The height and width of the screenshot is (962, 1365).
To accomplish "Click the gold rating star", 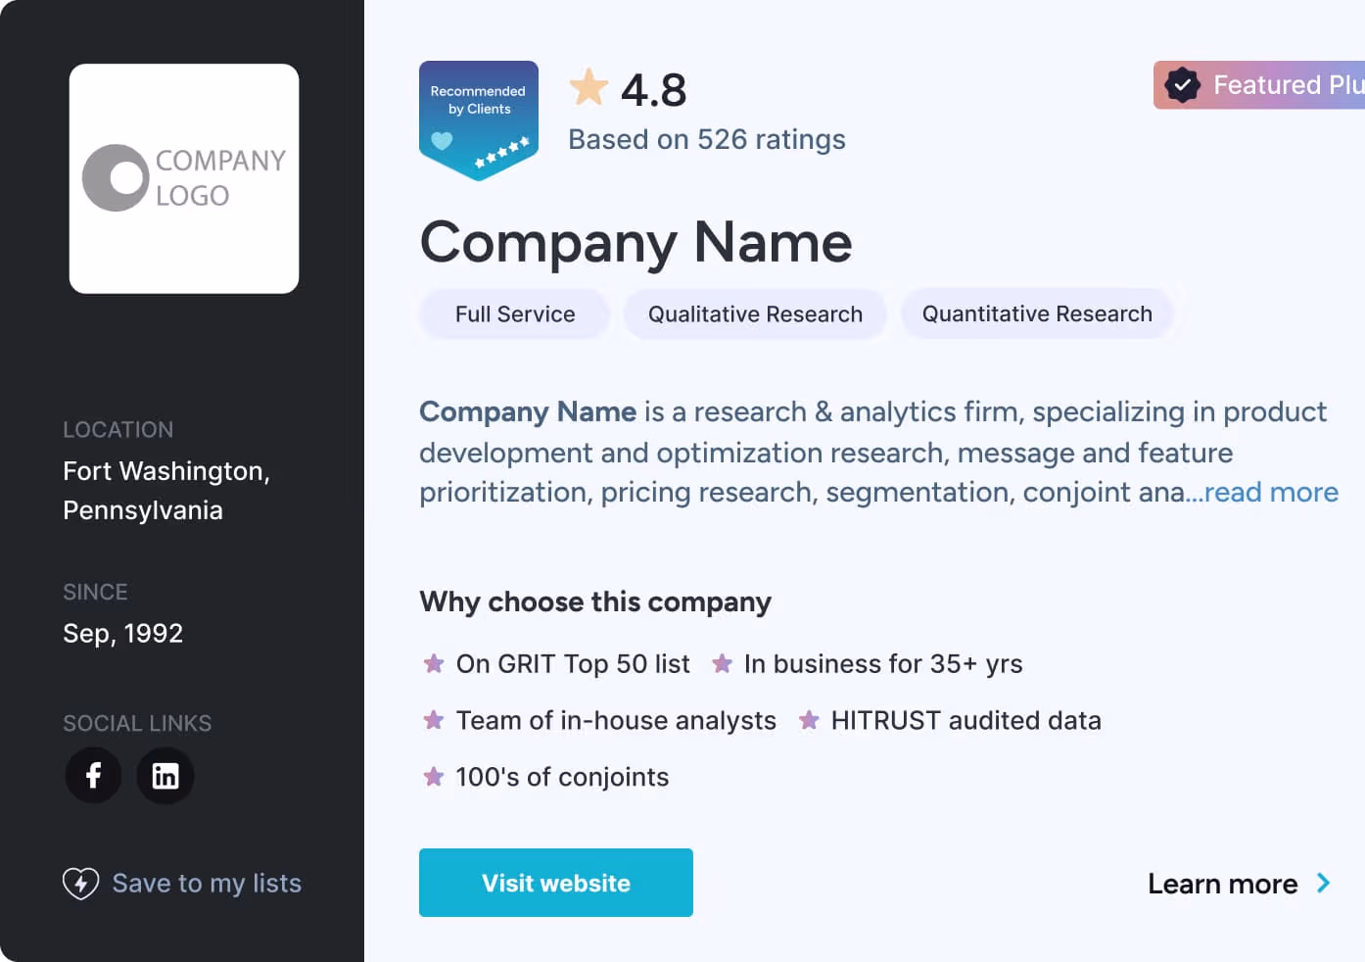I will 588,88.
